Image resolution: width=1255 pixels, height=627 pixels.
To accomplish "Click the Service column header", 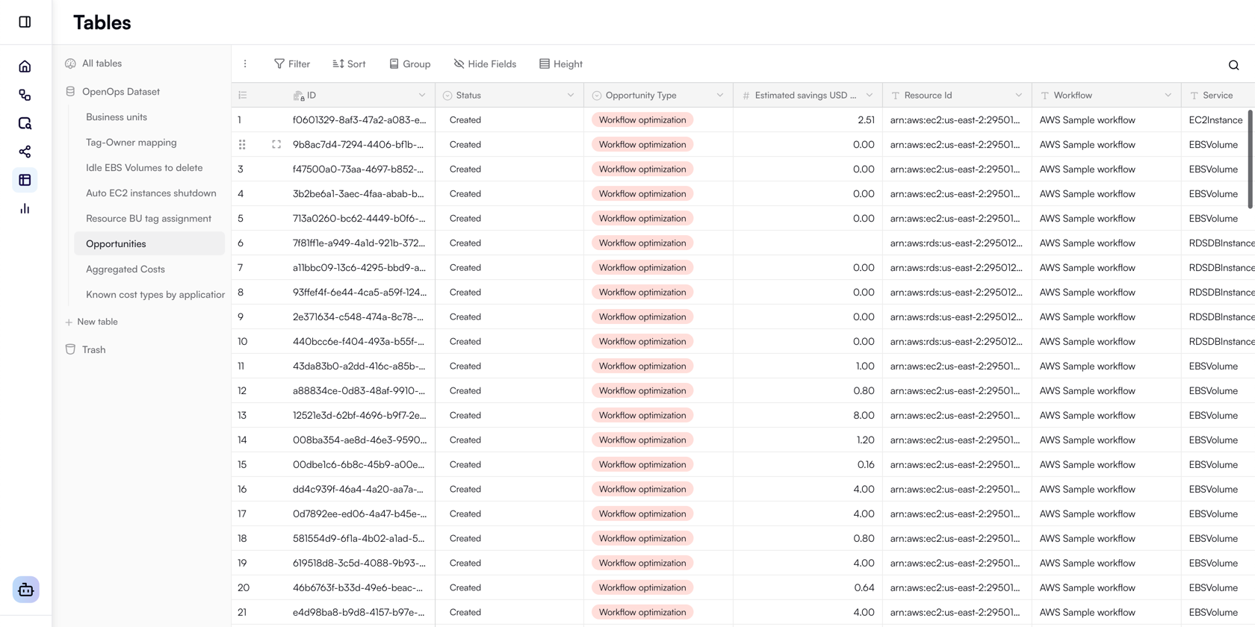I will pyautogui.click(x=1218, y=96).
